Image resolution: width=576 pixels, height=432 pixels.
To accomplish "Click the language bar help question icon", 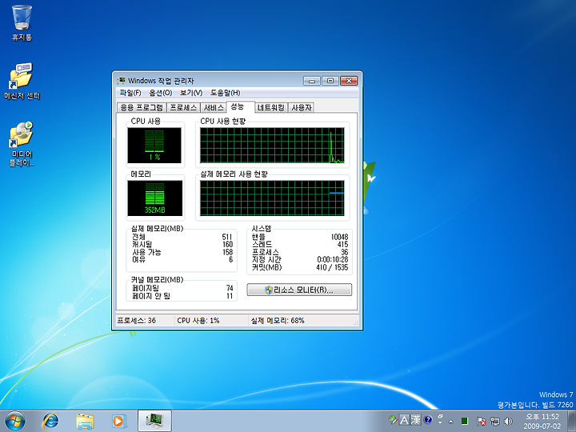I will click(427, 419).
